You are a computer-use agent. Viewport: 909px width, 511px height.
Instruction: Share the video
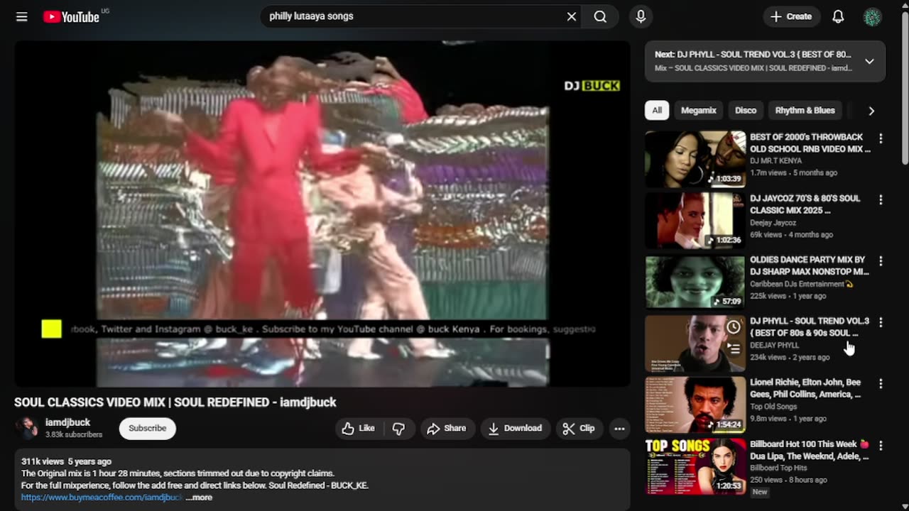pos(447,428)
